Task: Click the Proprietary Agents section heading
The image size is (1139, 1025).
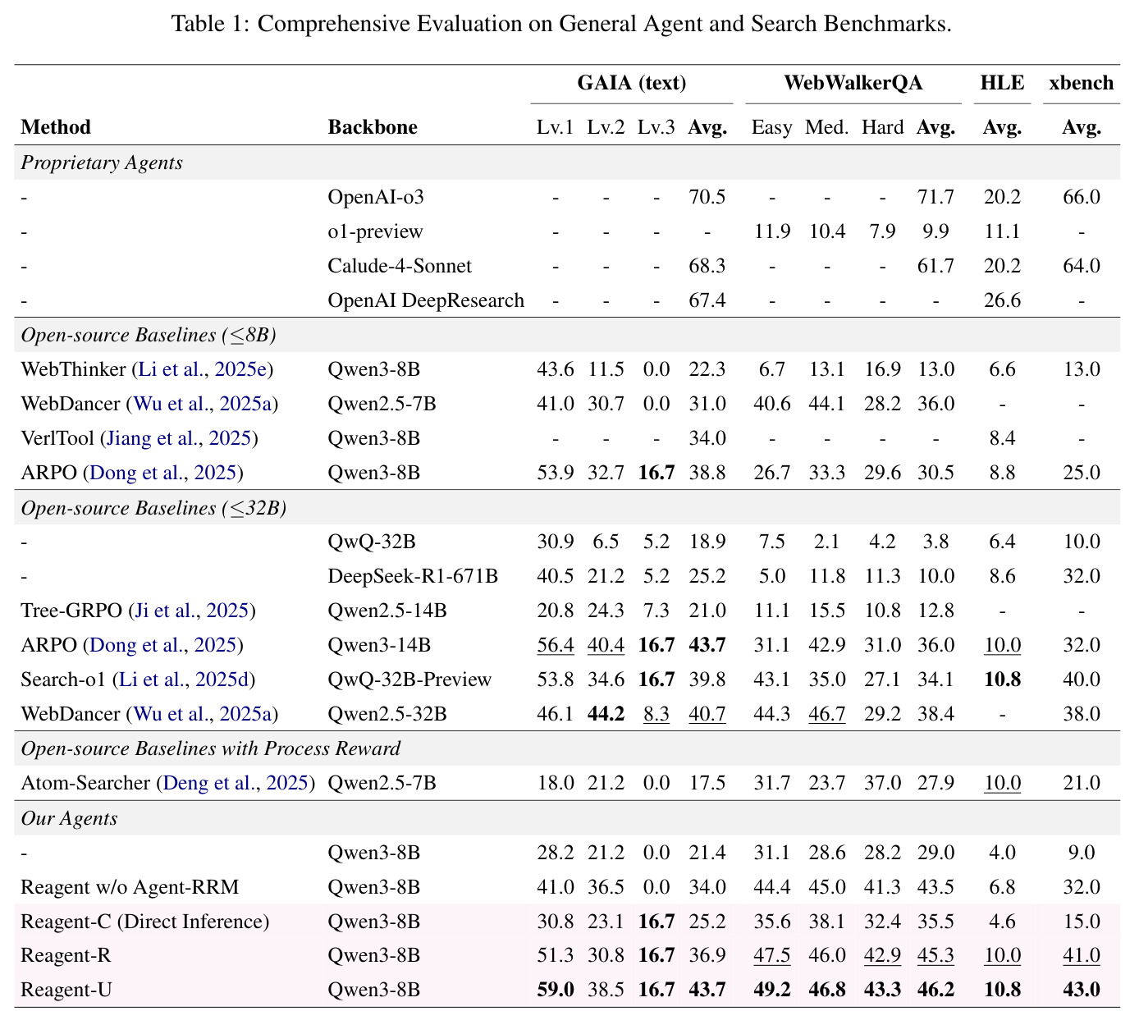Action: [102, 162]
